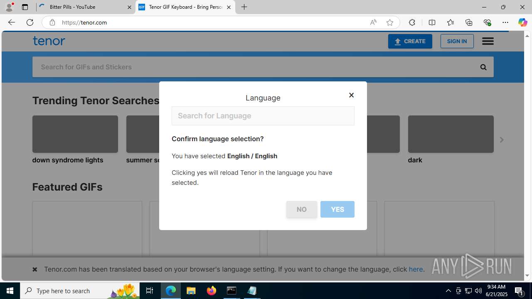Open the volume control
The image size is (532, 299).
tap(478, 291)
